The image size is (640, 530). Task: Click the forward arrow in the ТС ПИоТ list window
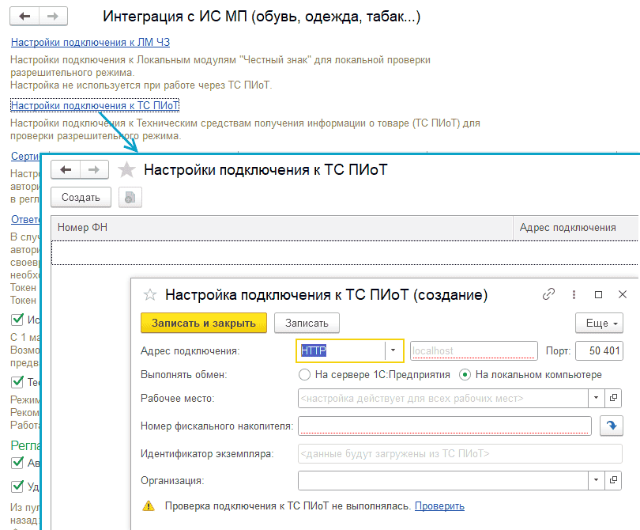pyautogui.click(x=94, y=169)
